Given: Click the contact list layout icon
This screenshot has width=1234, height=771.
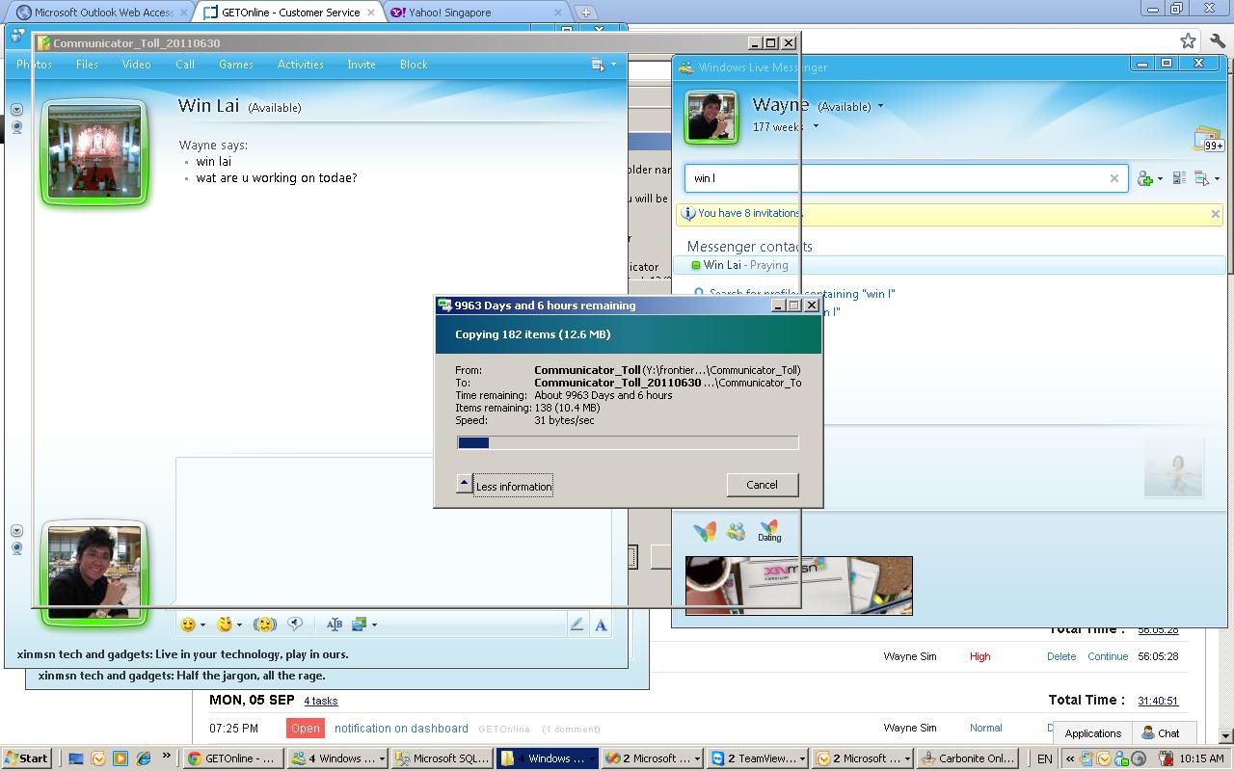Looking at the screenshot, I should 1179,178.
